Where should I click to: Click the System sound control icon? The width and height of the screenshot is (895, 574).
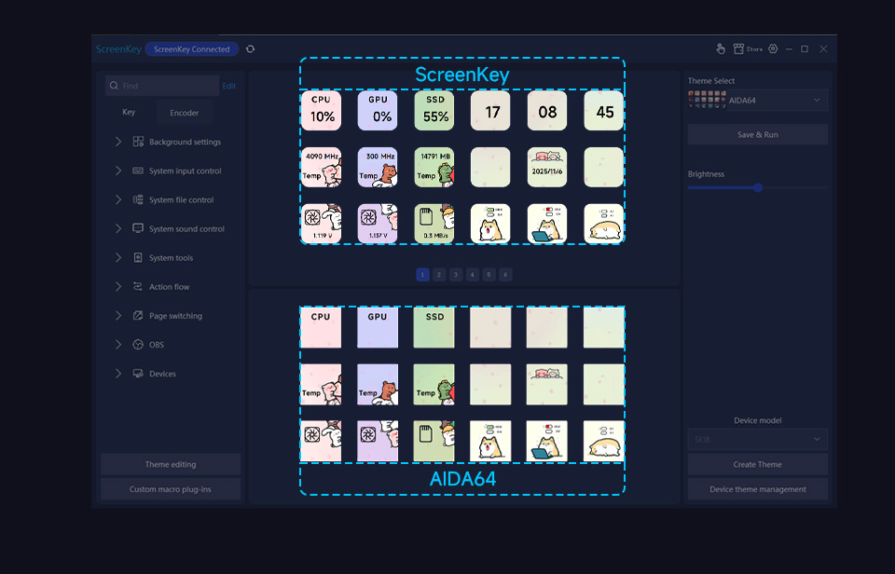[138, 228]
